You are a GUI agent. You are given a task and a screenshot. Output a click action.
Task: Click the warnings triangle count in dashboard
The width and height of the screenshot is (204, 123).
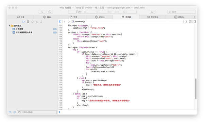125,12
